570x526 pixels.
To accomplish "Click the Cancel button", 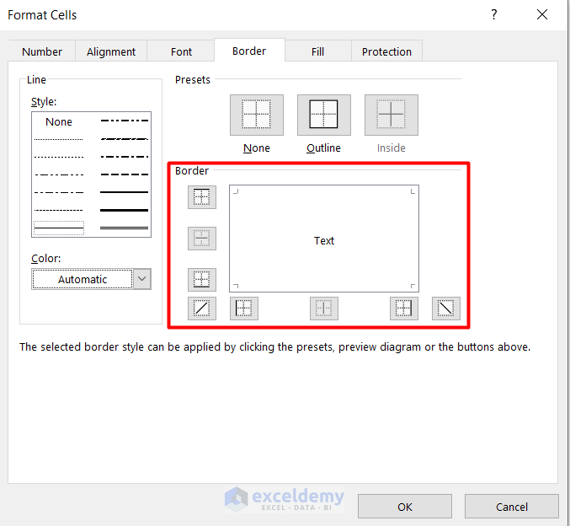I will tap(511, 507).
